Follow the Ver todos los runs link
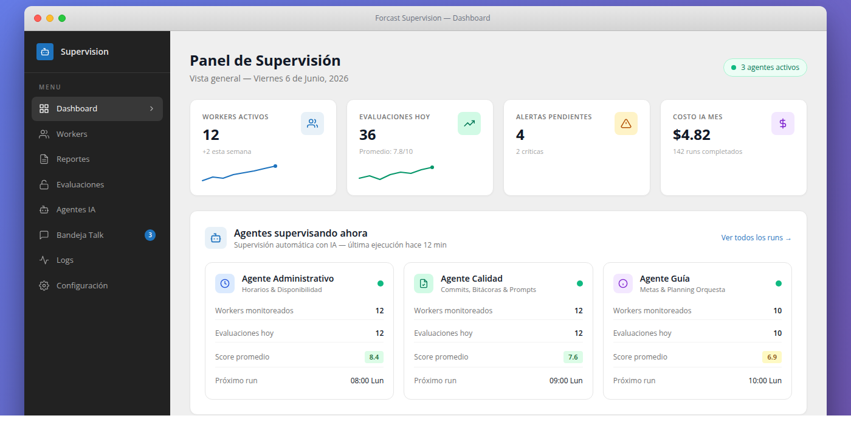 click(756, 238)
